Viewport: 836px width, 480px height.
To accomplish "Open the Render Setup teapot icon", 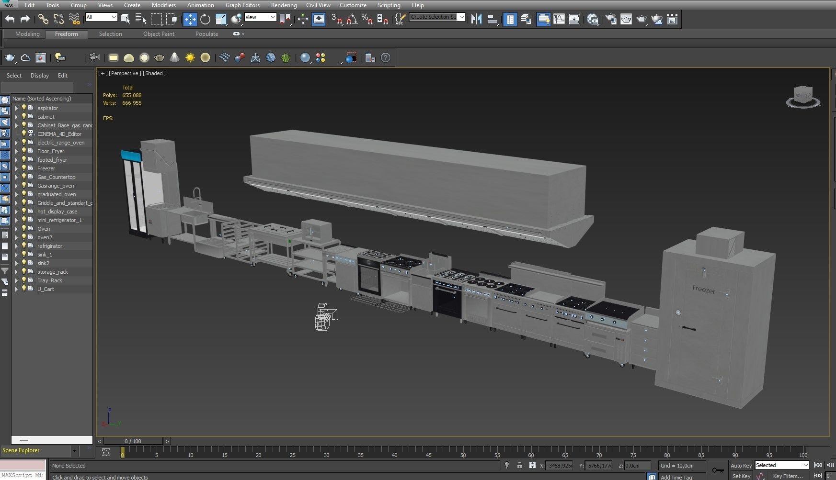I will [x=611, y=19].
